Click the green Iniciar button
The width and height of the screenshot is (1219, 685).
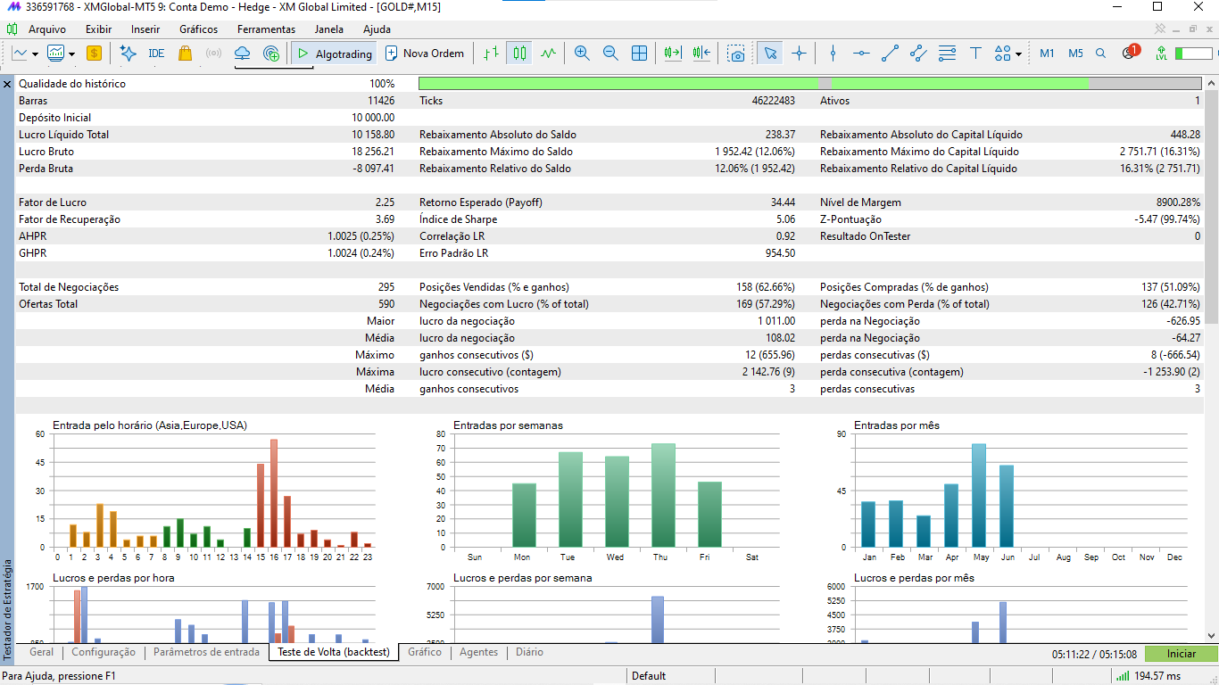tap(1182, 654)
